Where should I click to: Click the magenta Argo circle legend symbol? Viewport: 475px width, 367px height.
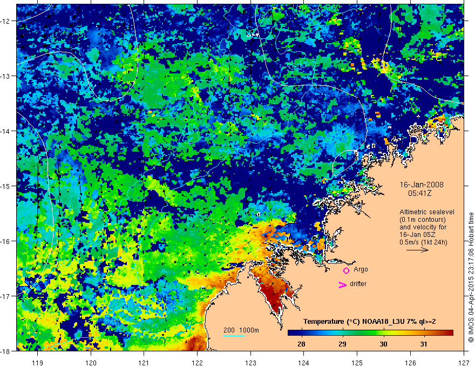346,270
